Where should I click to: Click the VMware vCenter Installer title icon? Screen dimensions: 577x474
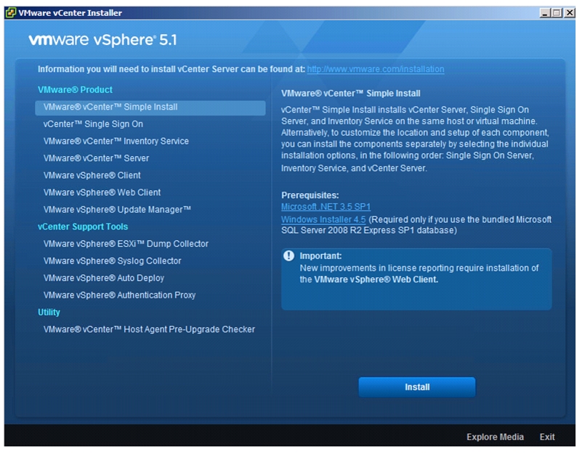tap(11, 13)
